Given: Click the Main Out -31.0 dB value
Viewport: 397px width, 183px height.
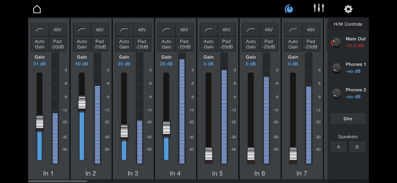Looking at the screenshot, I should click(355, 46).
